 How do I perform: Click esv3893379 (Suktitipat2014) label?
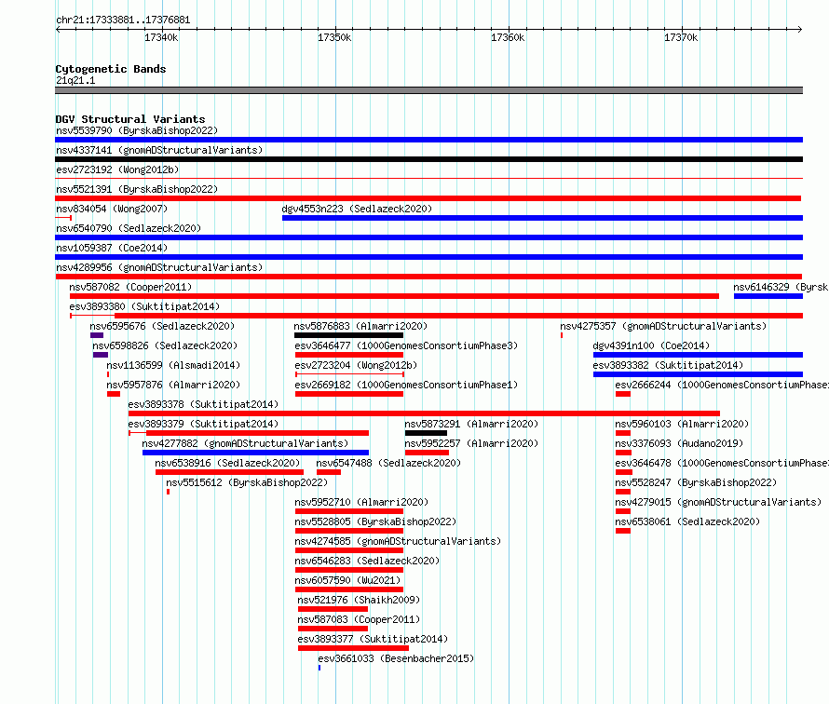203,424
